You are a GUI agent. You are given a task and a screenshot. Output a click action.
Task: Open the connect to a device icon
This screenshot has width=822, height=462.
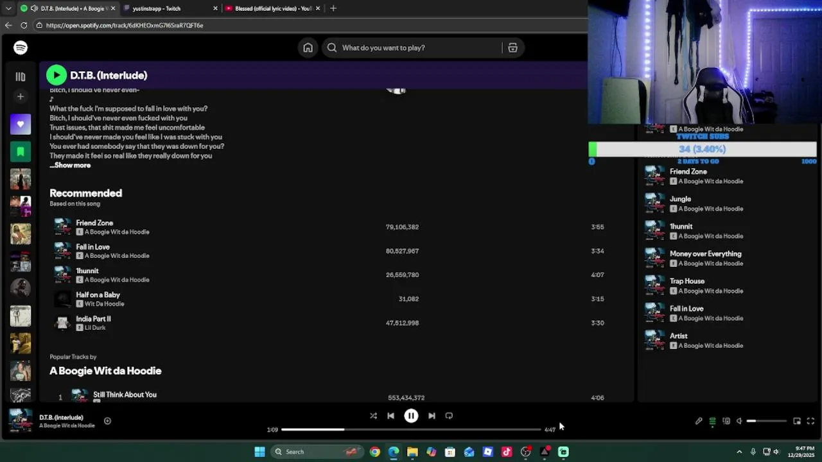[726, 421]
